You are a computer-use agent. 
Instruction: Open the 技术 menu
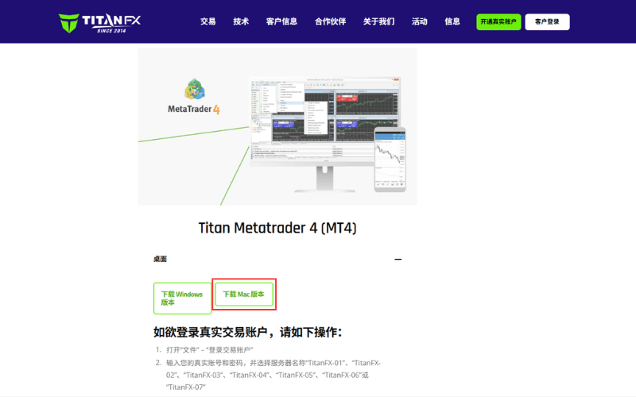tap(241, 21)
